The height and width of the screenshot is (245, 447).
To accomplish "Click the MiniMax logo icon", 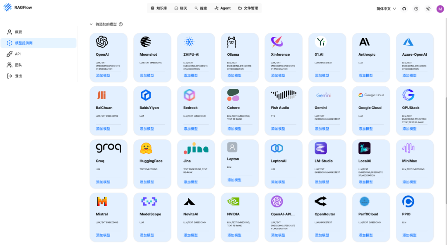I will [408, 148].
